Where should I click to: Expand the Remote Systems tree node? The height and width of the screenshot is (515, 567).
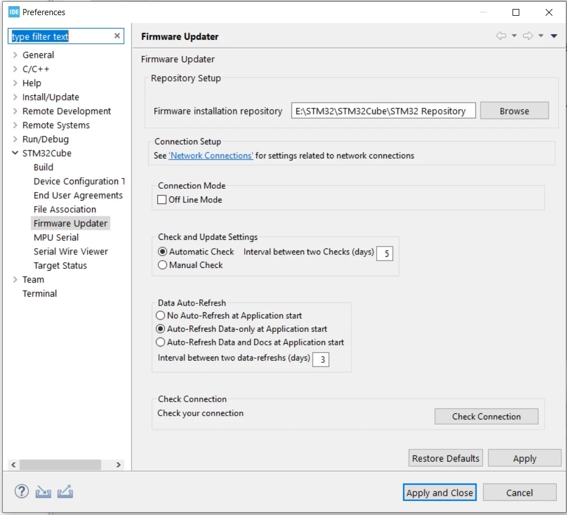(15, 125)
